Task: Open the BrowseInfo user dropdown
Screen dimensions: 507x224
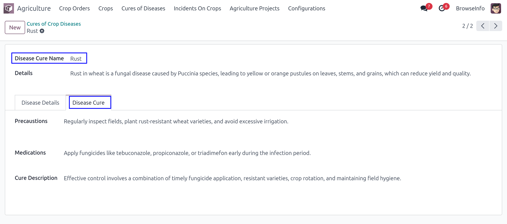Action: pyautogui.click(x=470, y=8)
